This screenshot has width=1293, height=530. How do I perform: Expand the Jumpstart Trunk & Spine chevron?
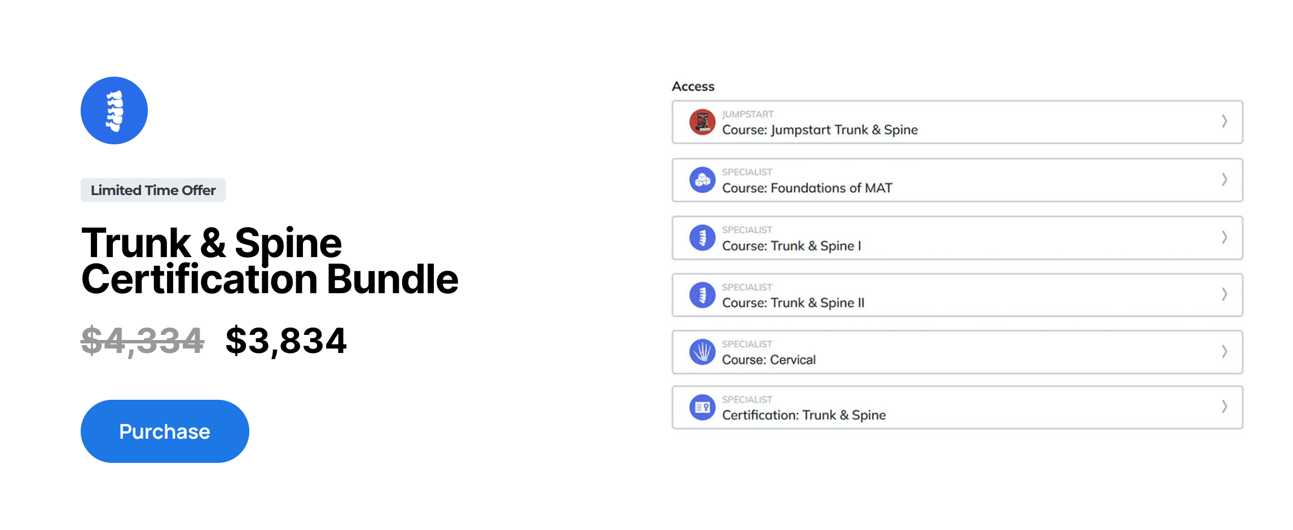click(x=1224, y=121)
